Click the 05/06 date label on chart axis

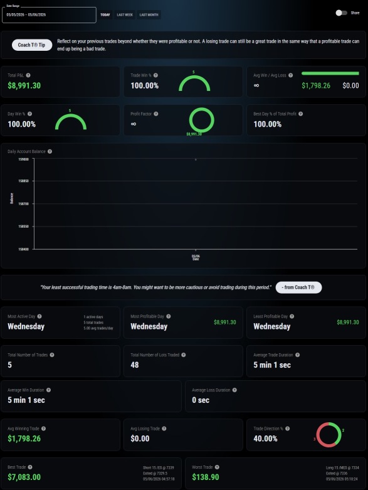point(196,256)
